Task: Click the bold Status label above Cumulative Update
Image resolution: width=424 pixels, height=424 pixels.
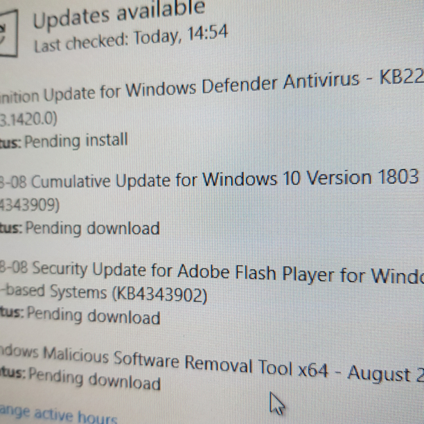Action: click(x=10, y=143)
